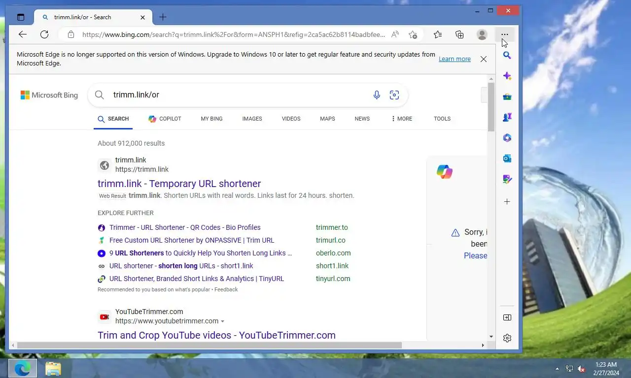Open the network tray icon
Image resolution: width=631 pixels, height=378 pixels.
click(569, 369)
